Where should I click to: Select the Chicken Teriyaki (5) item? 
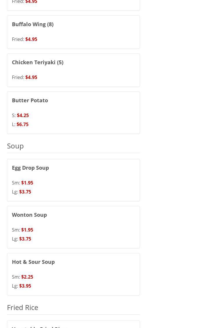point(38,62)
